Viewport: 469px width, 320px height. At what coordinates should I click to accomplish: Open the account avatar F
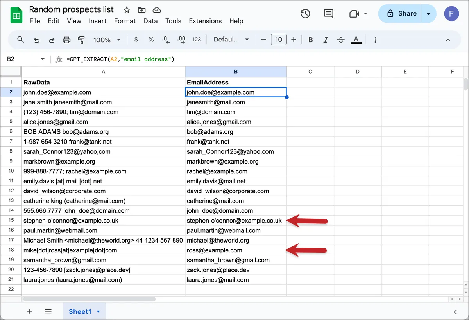coord(451,14)
